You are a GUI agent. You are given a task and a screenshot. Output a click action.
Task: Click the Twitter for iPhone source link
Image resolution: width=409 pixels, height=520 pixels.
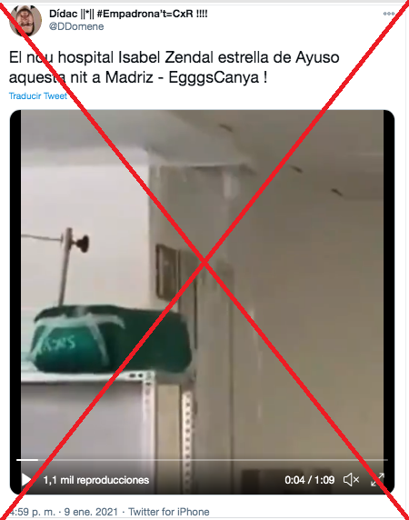point(169,512)
